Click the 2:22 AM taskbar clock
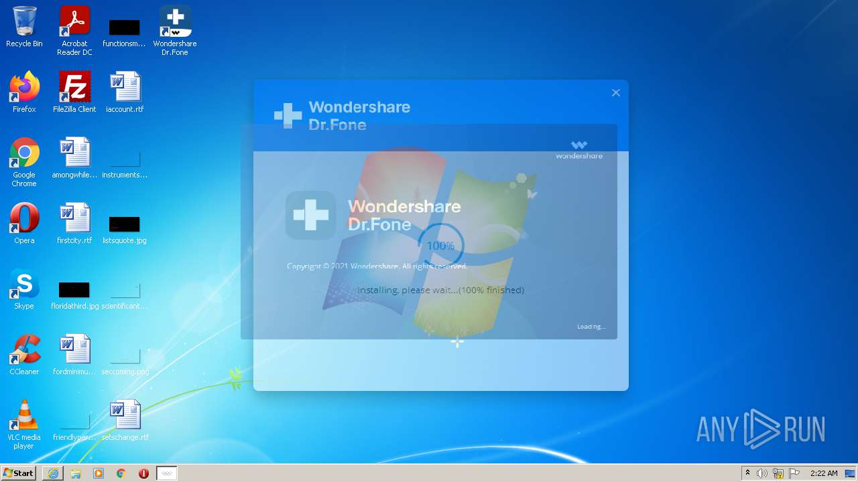Screen dimensions: 858x482 click(x=824, y=473)
